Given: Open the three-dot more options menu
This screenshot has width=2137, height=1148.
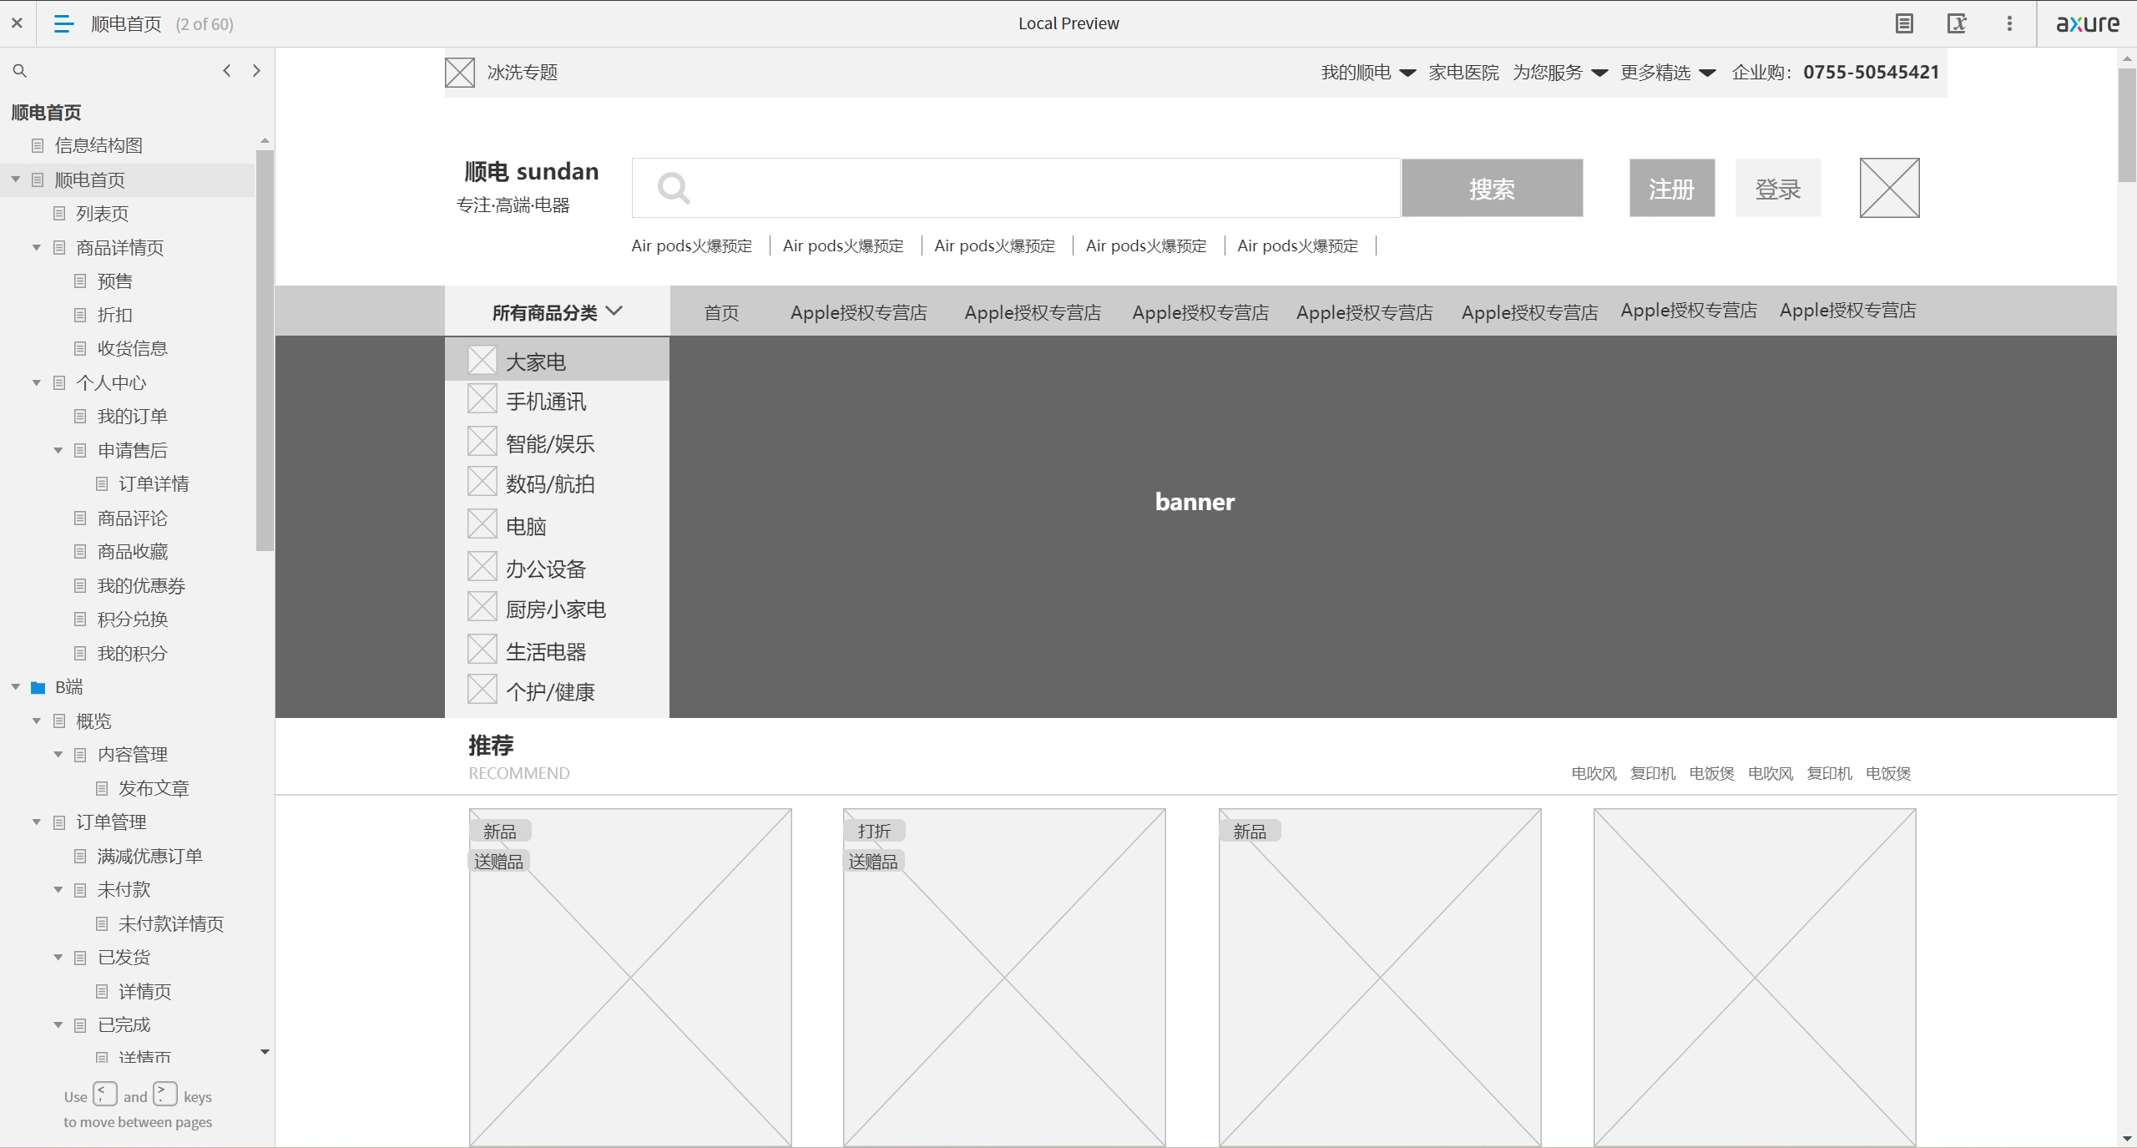Looking at the screenshot, I should 2009,23.
